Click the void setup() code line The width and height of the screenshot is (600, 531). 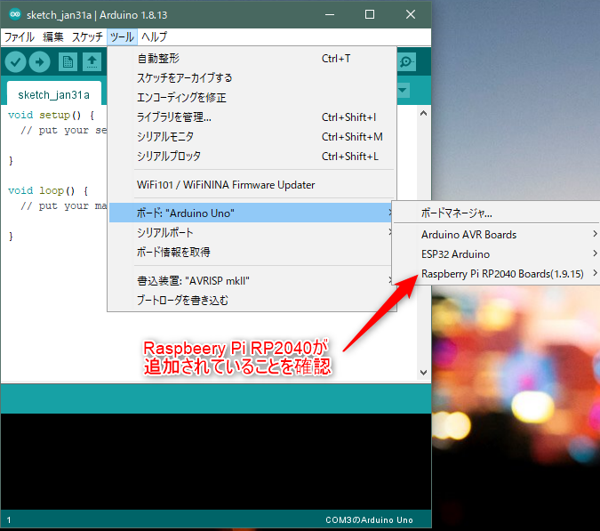[52, 115]
